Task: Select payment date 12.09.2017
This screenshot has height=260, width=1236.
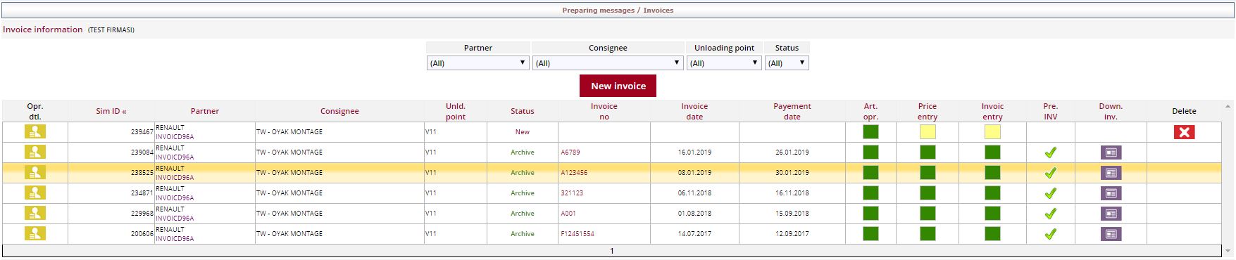Action: click(792, 234)
